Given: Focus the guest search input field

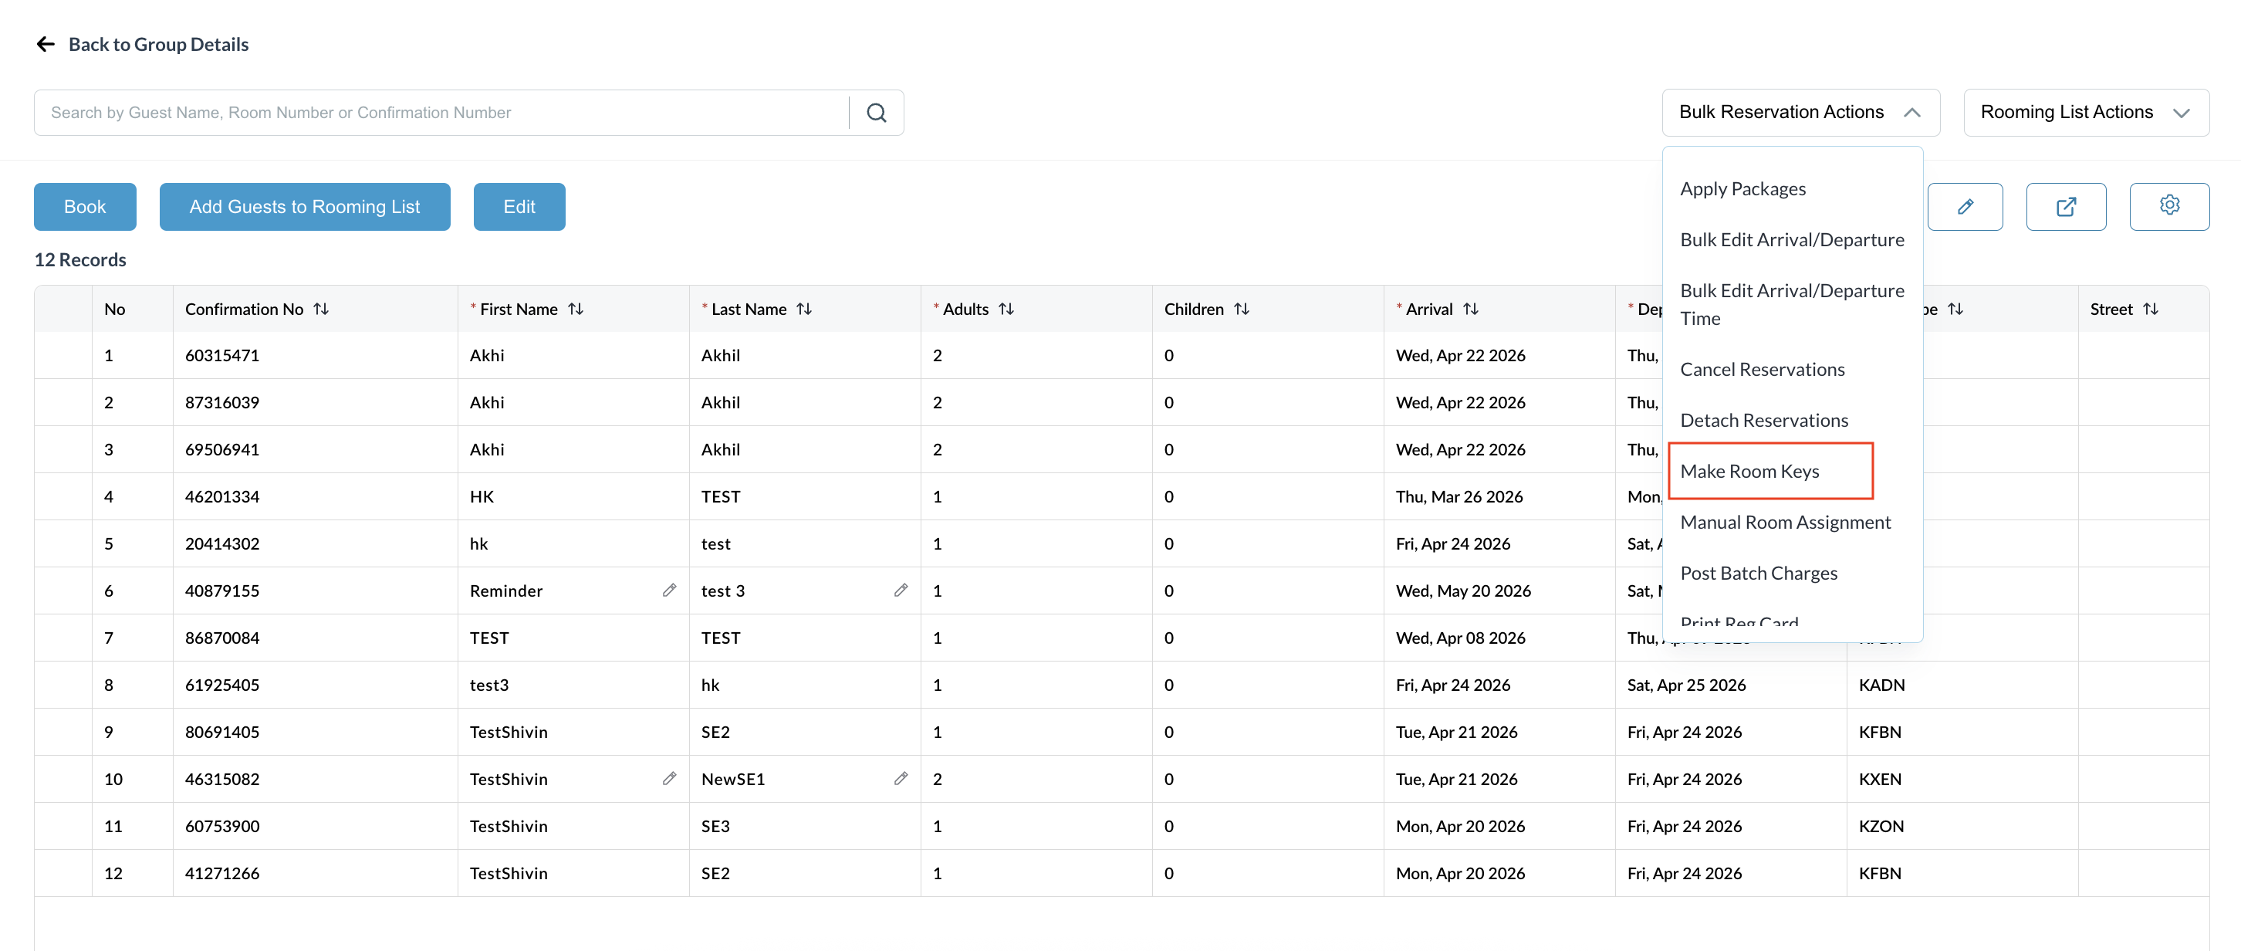Looking at the screenshot, I should [441, 113].
